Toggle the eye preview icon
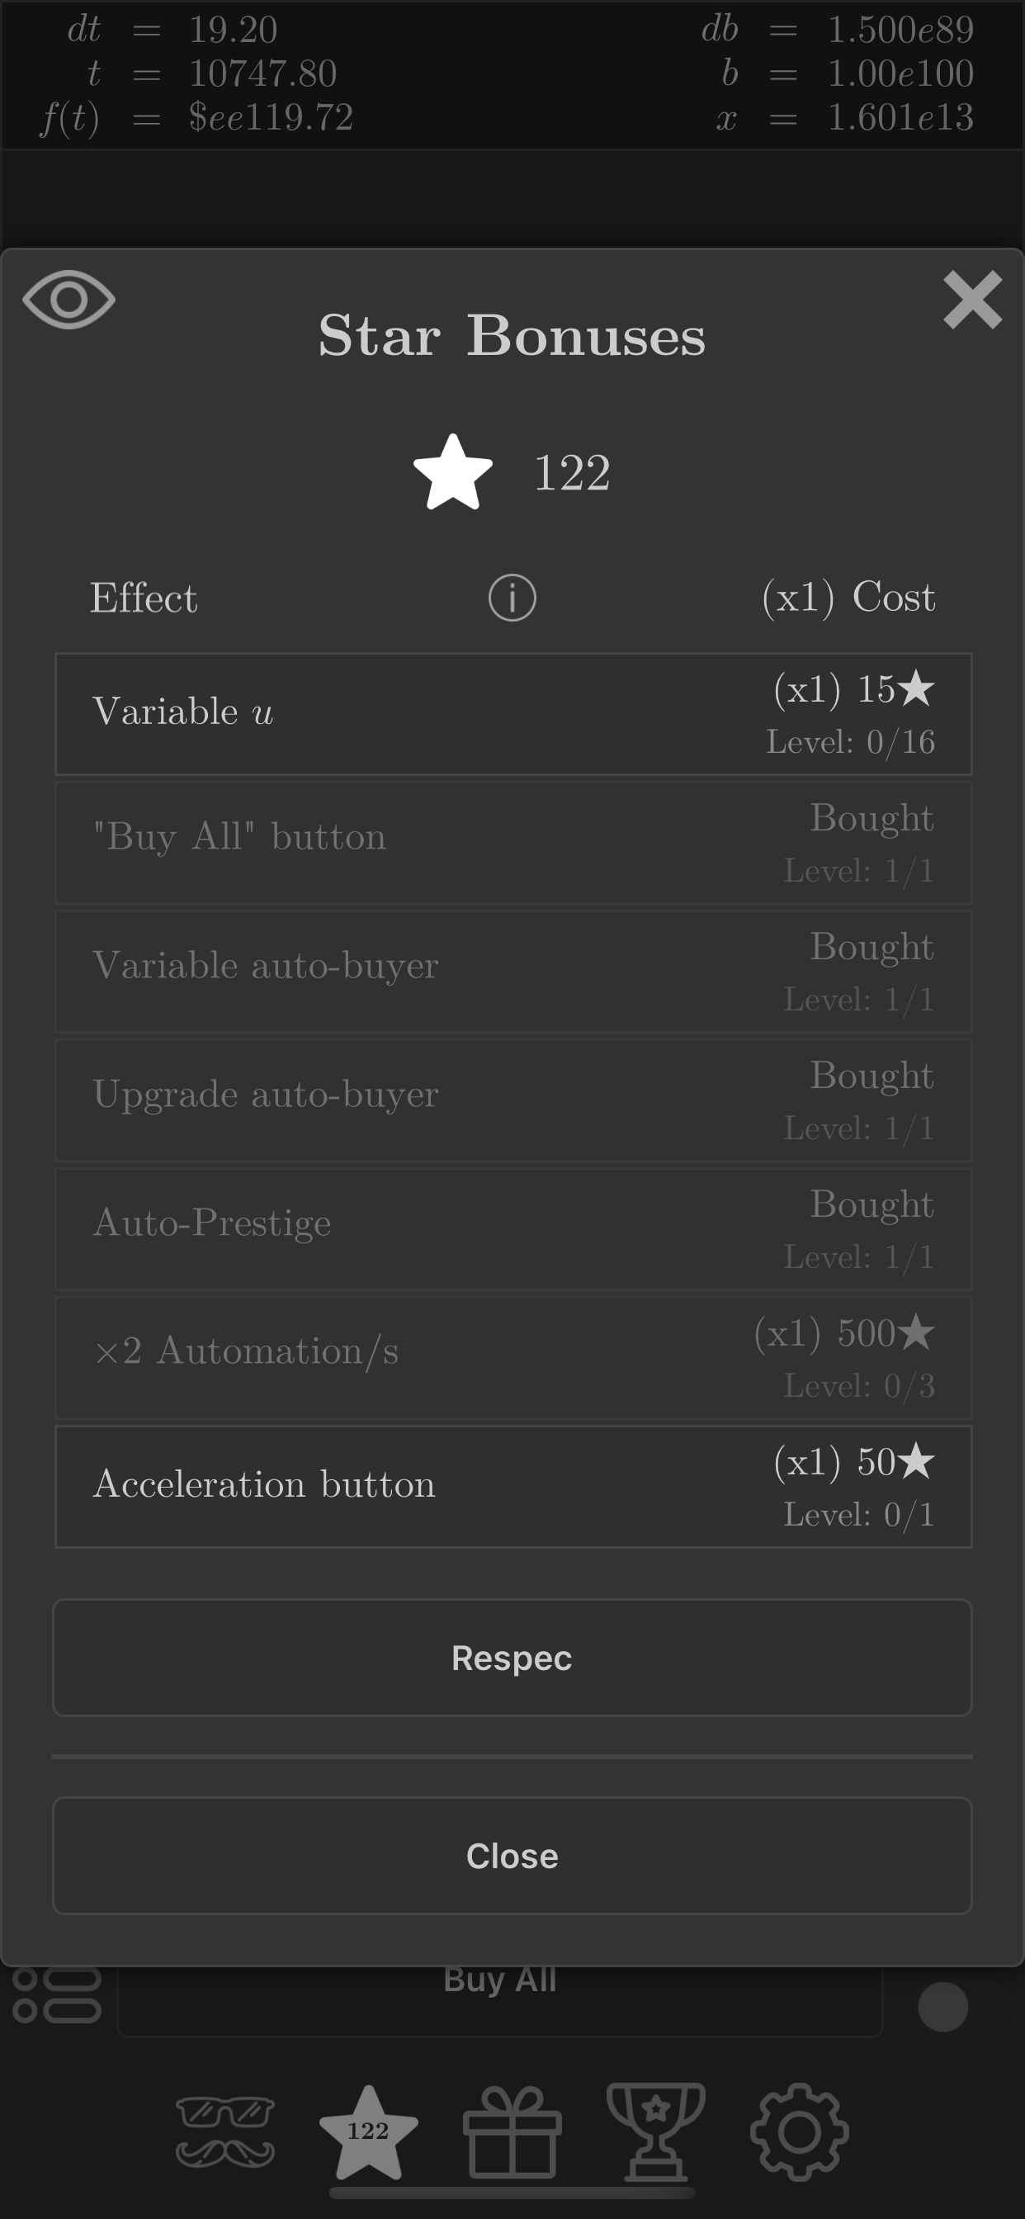Viewport: 1025px width, 2219px height. click(x=70, y=300)
